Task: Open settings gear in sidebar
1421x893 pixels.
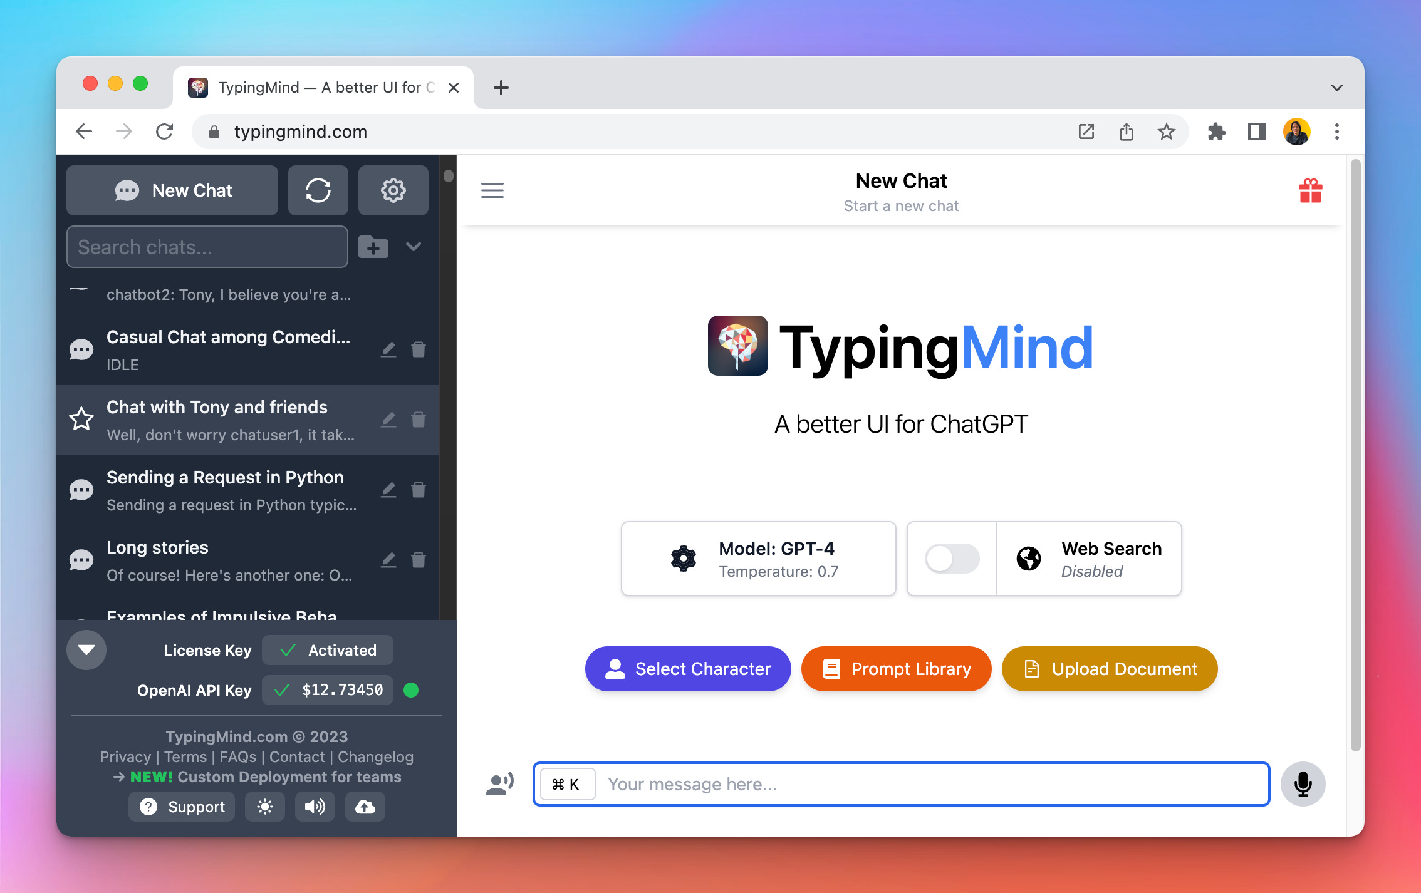Action: (x=393, y=190)
